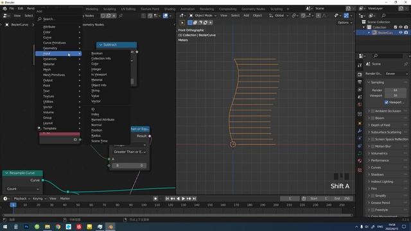
Task: Open Chrome from the taskbar
Action: [58, 227]
